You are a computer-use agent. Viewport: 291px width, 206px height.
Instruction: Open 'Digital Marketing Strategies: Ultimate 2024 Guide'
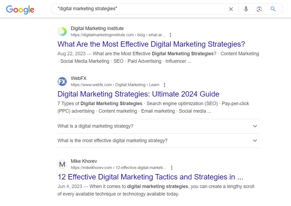[x=138, y=94]
